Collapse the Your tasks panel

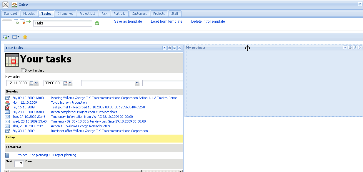coord(164,48)
